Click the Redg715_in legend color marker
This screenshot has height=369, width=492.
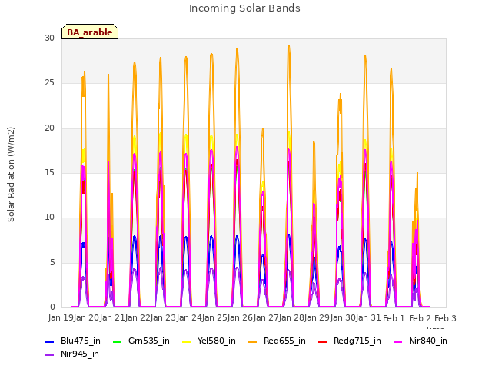point(323,341)
